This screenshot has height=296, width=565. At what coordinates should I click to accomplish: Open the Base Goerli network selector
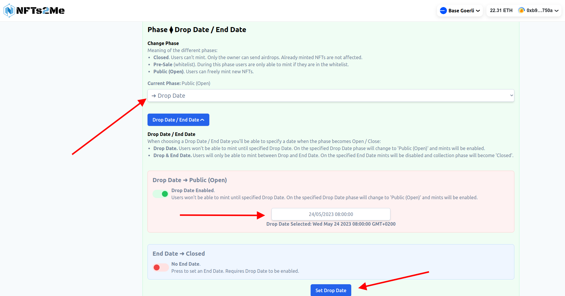[460, 11]
